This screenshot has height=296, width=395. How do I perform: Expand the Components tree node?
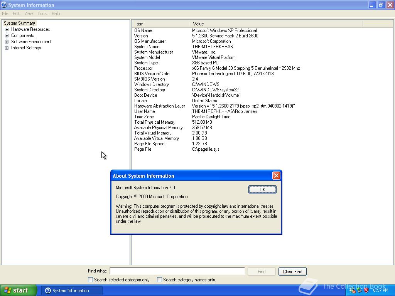point(7,35)
